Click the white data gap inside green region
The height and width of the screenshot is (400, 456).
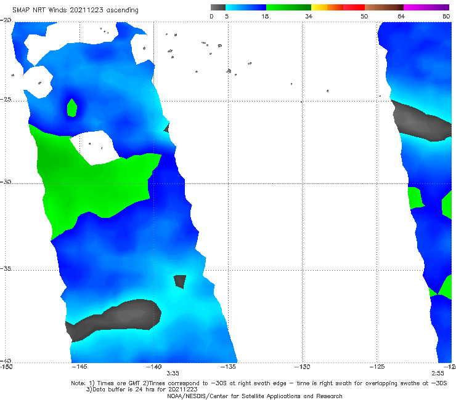pyautogui.click(x=94, y=148)
